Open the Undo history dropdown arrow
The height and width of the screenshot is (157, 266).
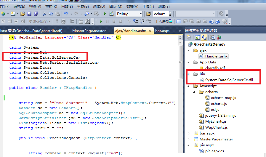click(71, 14)
